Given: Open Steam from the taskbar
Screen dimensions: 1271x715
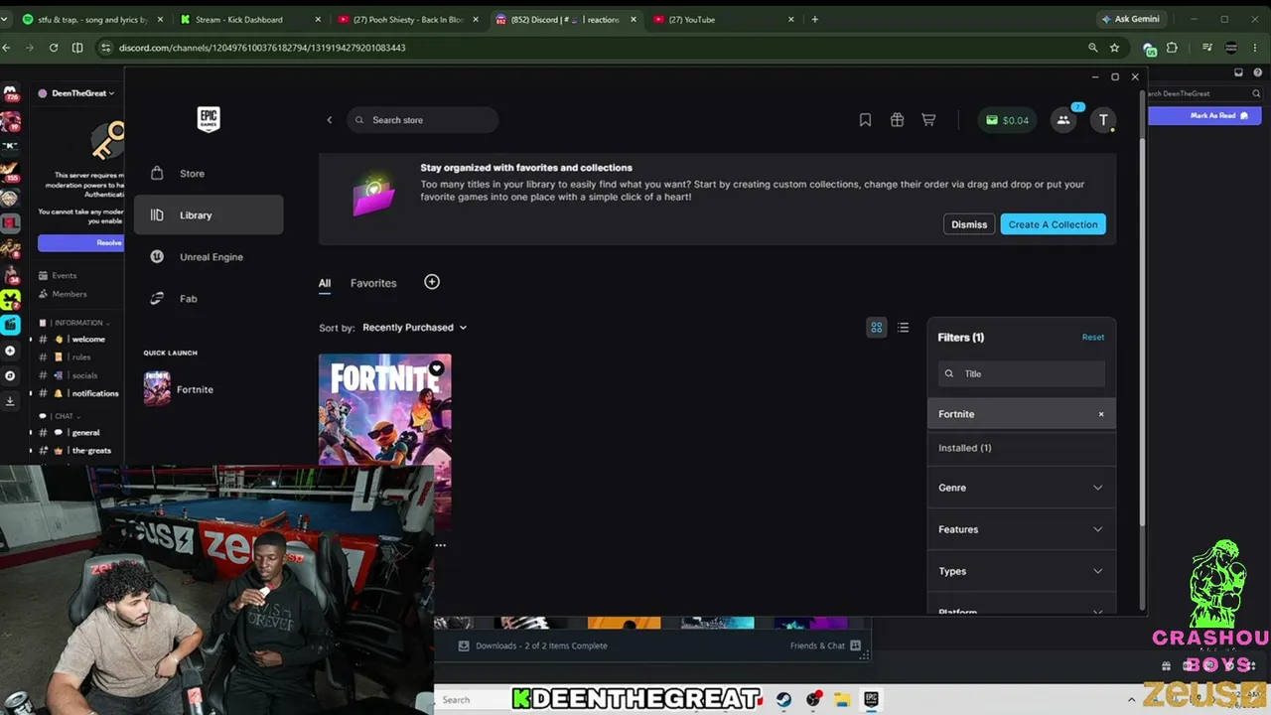Looking at the screenshot, I should 783,699.
